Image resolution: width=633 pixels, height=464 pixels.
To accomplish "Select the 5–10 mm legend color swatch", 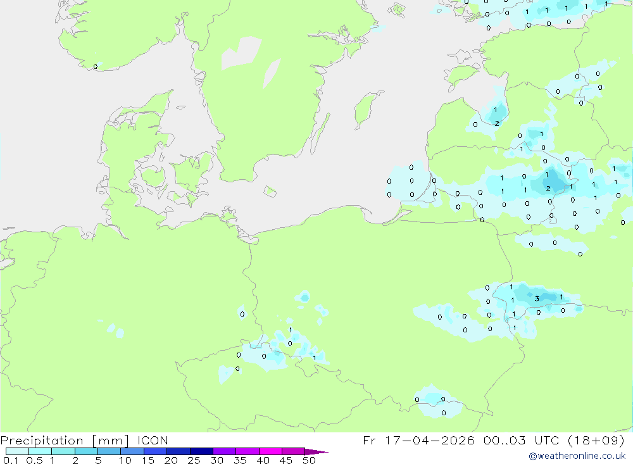I will 110,451.
